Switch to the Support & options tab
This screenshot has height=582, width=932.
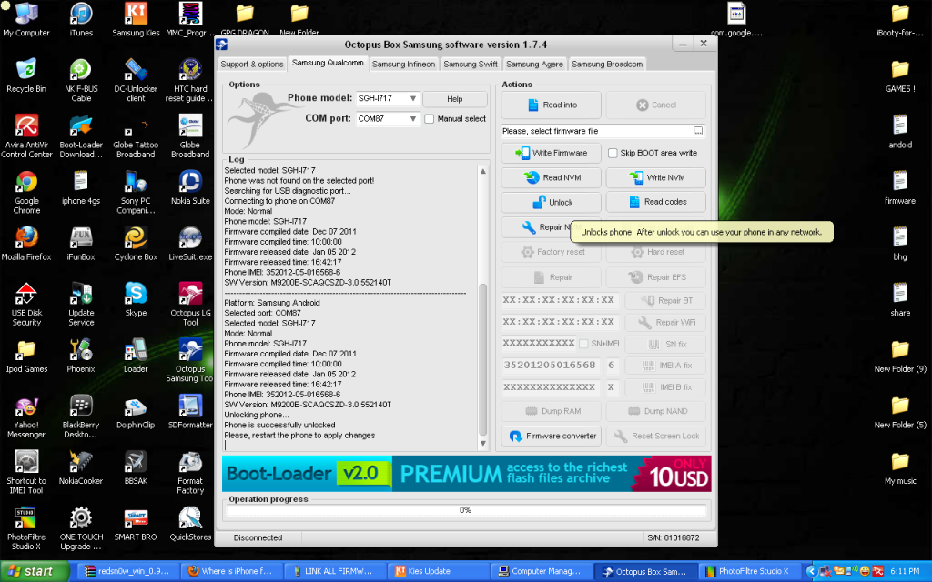252,65
